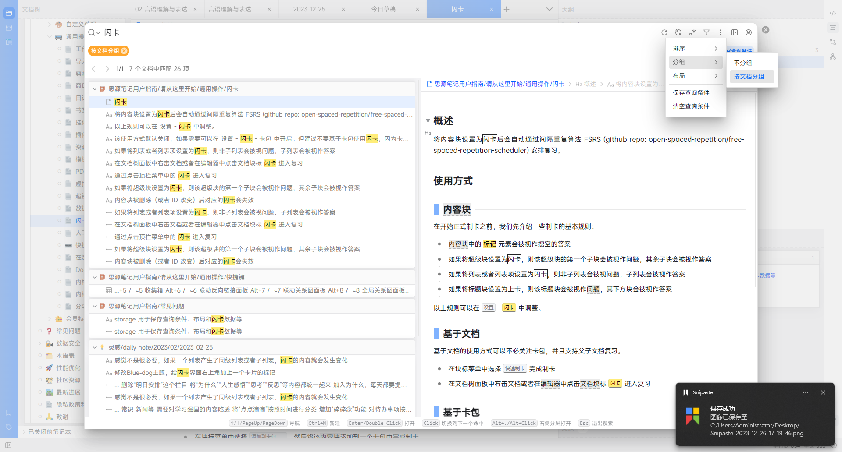Screen dimensions: 842x452
Task: Fold the 概述 heading triangle
Action: point(428,121)
